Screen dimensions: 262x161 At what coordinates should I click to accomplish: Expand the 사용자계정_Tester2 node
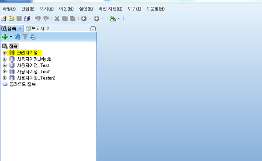[x=5, y=78]
